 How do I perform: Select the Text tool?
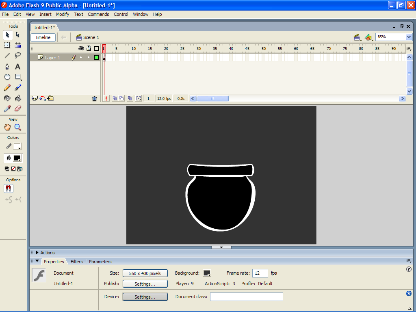point(18,66)
